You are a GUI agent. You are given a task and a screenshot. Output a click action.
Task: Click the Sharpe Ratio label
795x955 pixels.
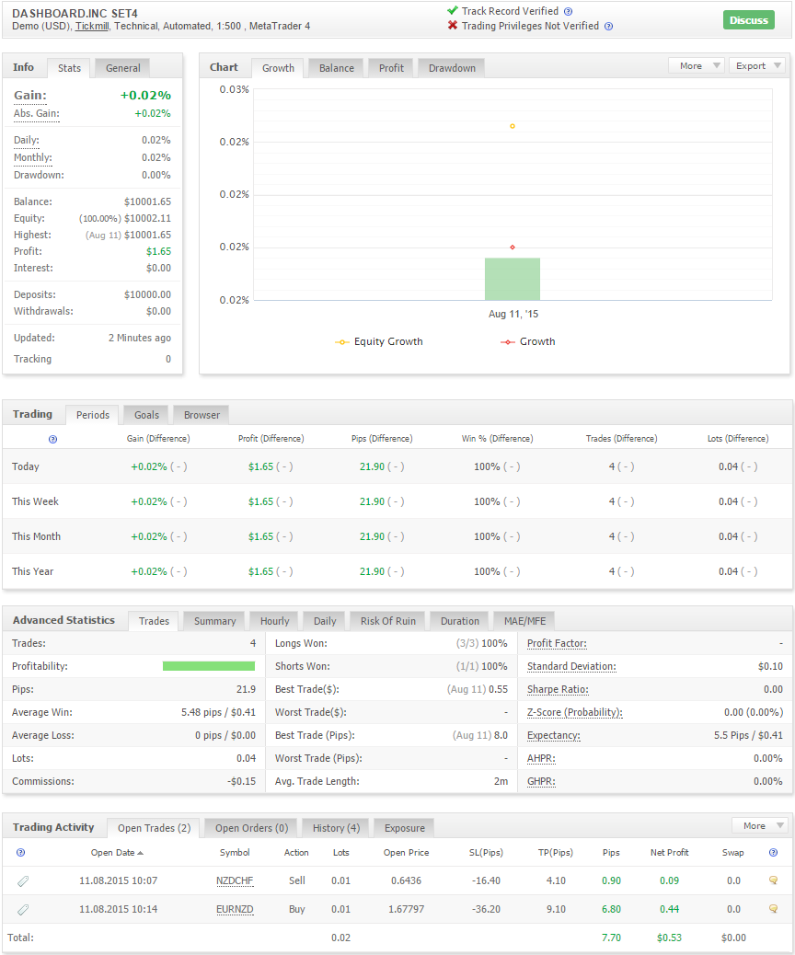click(558, 690)
